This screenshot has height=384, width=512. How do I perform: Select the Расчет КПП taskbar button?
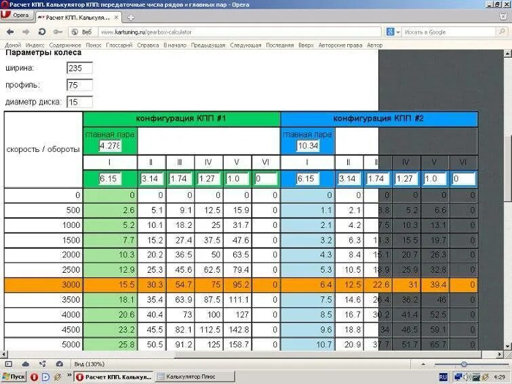pyautogui.click(x=113, y=377)
